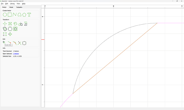
Task: Open the Resize transform tool
Action: 10,24
